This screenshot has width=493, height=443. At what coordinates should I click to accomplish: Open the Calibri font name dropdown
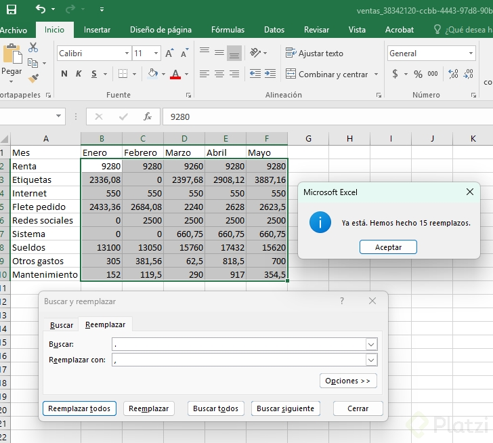127,53
